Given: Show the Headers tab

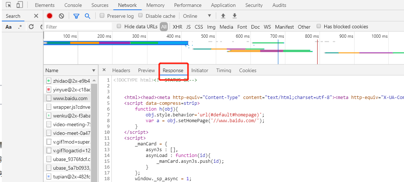Looking at the screenshot, I should (121, 70).
